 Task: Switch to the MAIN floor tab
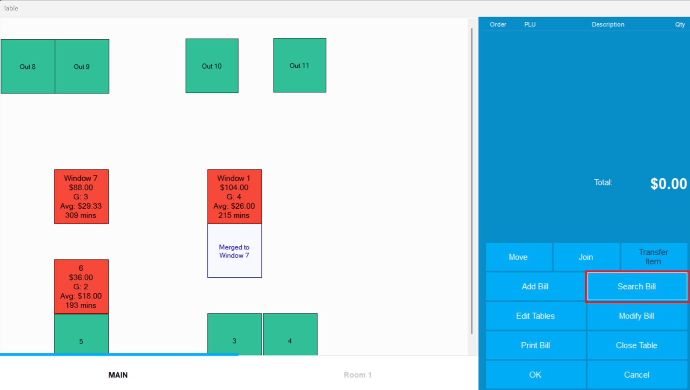tap(118, 375)
